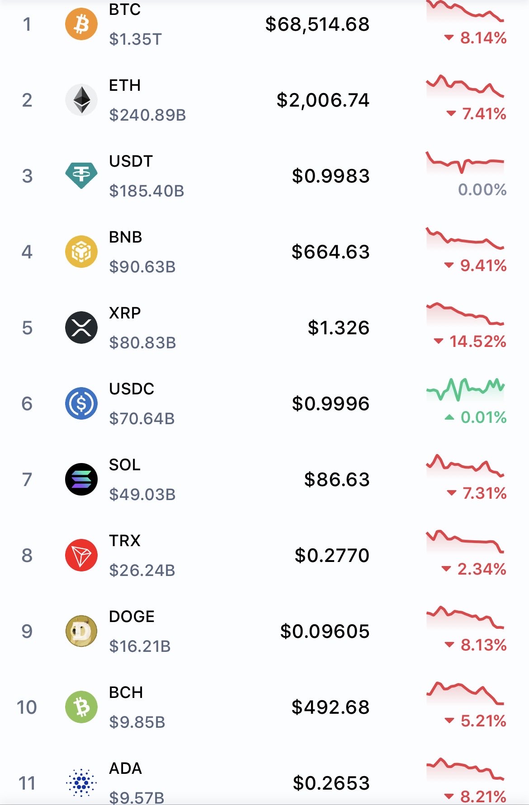Select the Bitcoin Cash green icon
529x805 pixels.
pos(81,707)
